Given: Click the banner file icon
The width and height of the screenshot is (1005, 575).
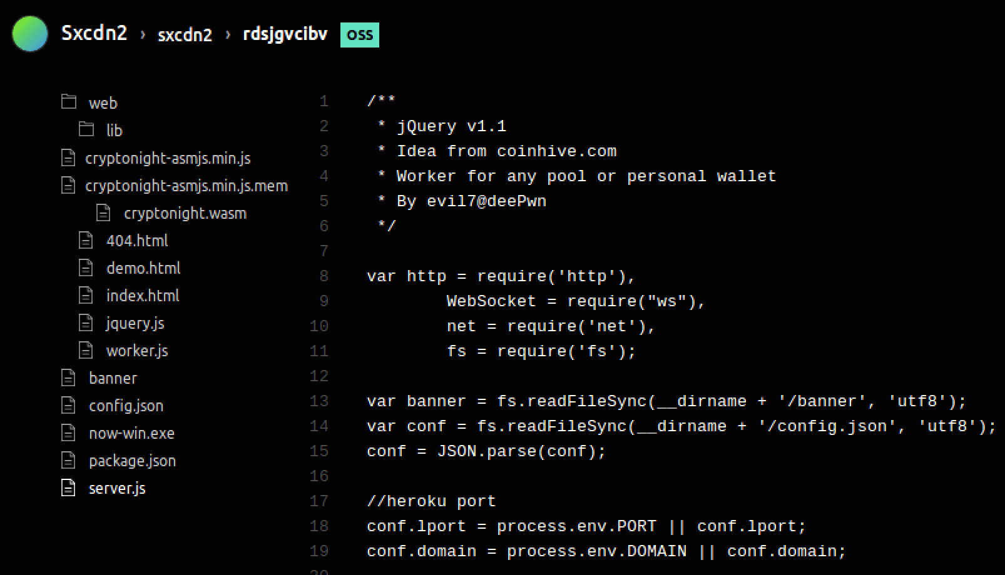Looking at the screenshot, I should click(68, 378).
